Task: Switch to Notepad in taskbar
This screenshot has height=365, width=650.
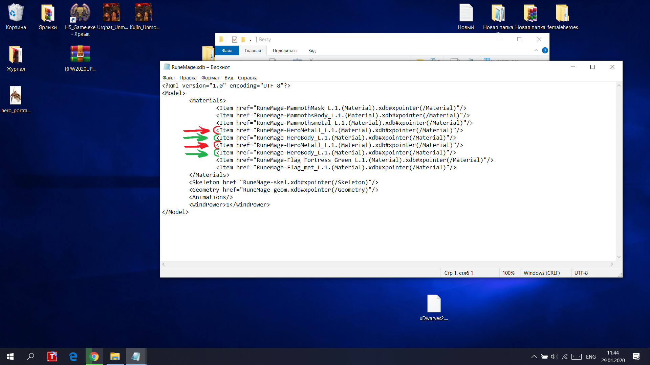Action: (x=136, y=357)
